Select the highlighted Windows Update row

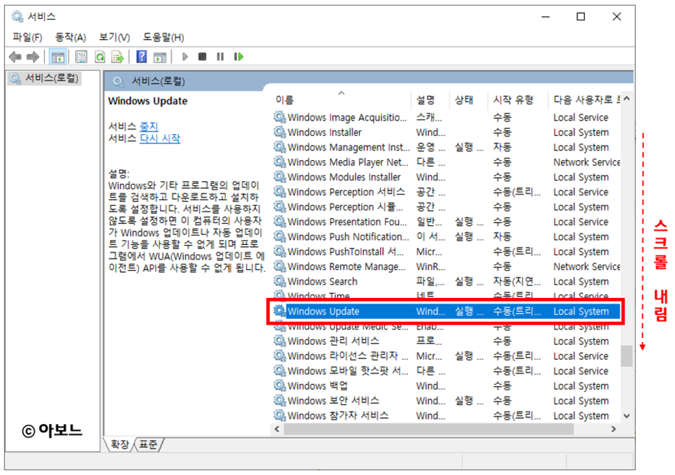pos(447,311)
